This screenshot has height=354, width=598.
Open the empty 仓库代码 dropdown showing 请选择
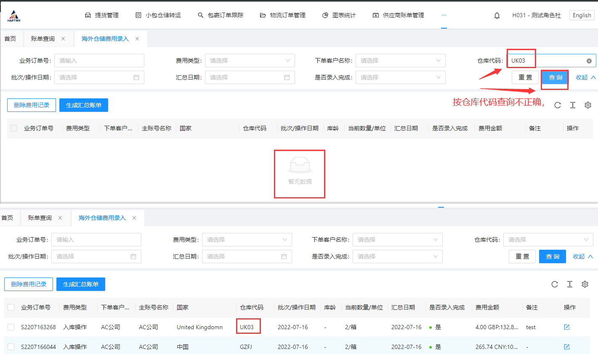click(x=548, y=240)
